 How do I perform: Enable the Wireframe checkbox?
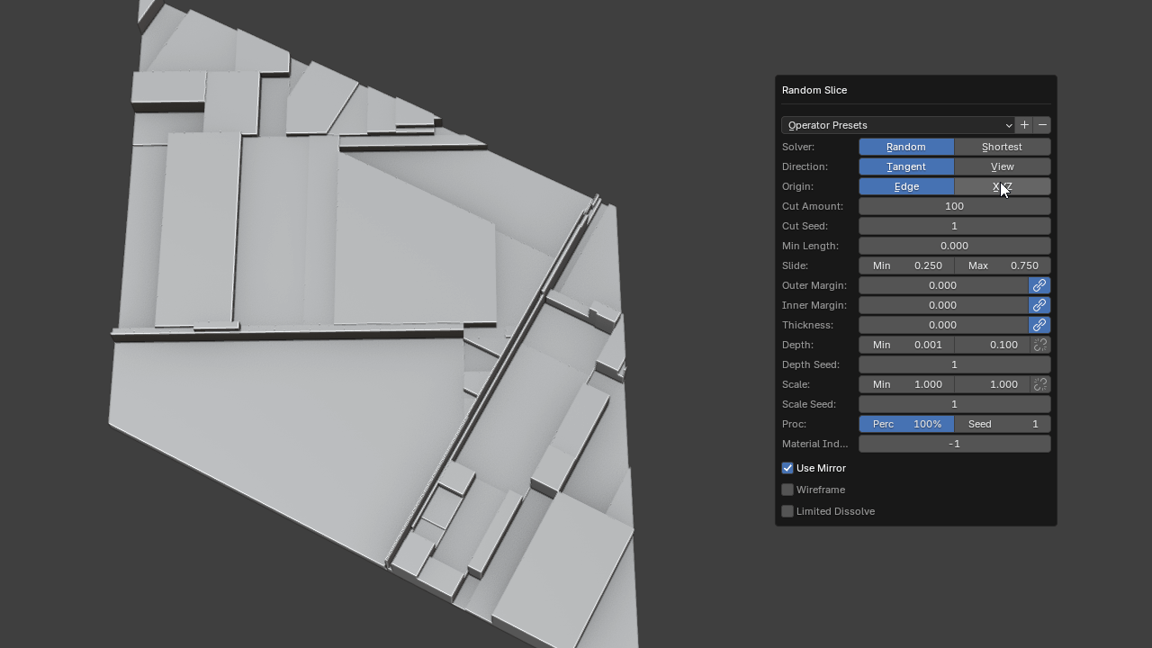pyautogui.click(x=787, y=490)
